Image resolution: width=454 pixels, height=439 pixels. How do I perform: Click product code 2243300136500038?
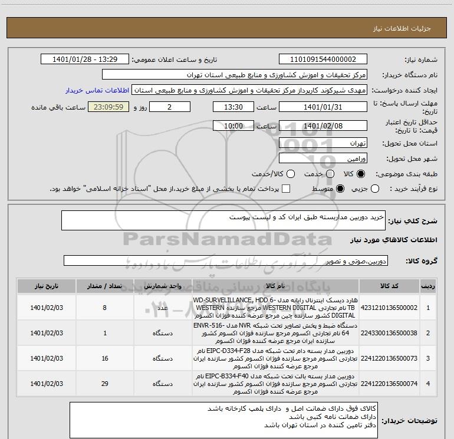coord(389,333)
